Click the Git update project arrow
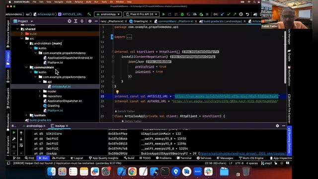 [x=223, y=14]
